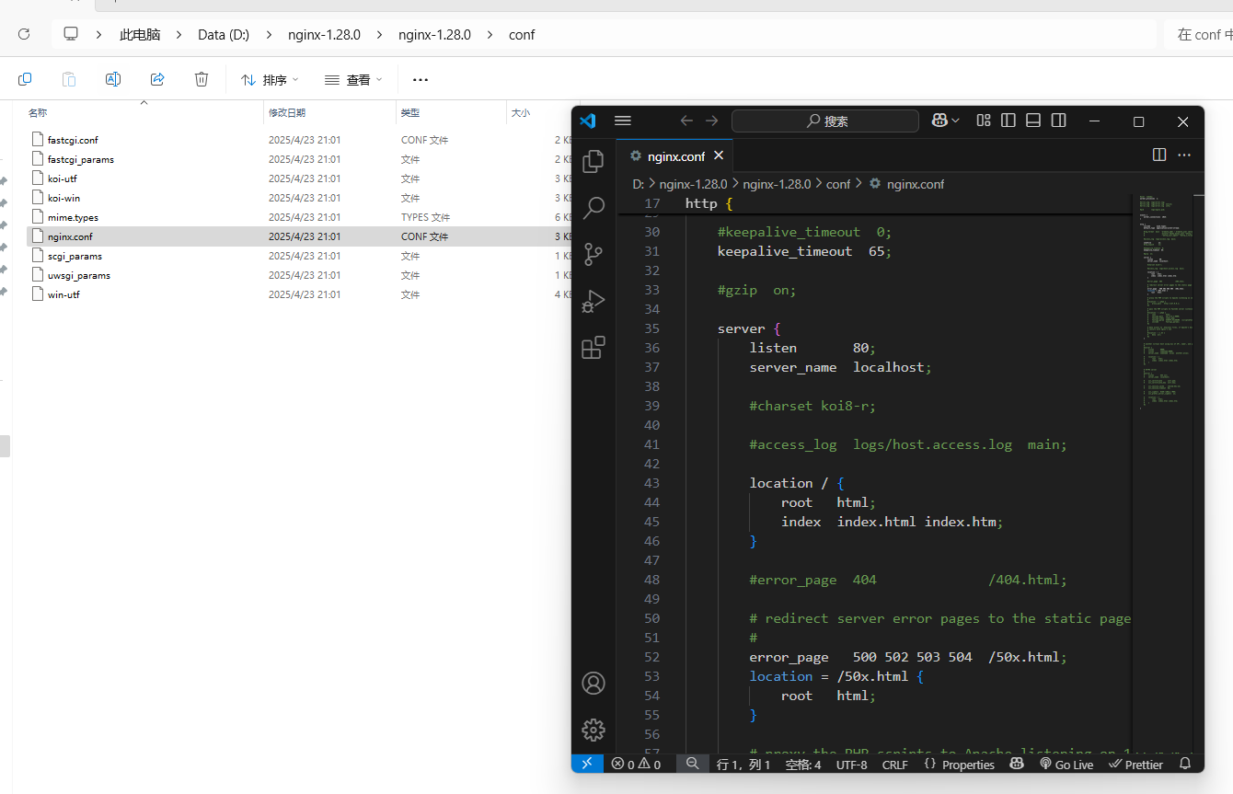The width and height of the screenshot is (1233, 794).
Task: Open the Search view in VS Code sidebar
Action: [593, 208]
